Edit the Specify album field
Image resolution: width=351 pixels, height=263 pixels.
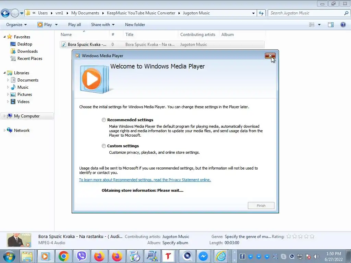pyautogui.click(x=175, y=243)
